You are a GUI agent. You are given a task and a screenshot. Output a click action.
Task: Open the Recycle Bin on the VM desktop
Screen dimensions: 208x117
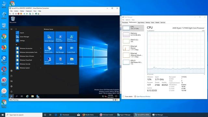13,19
